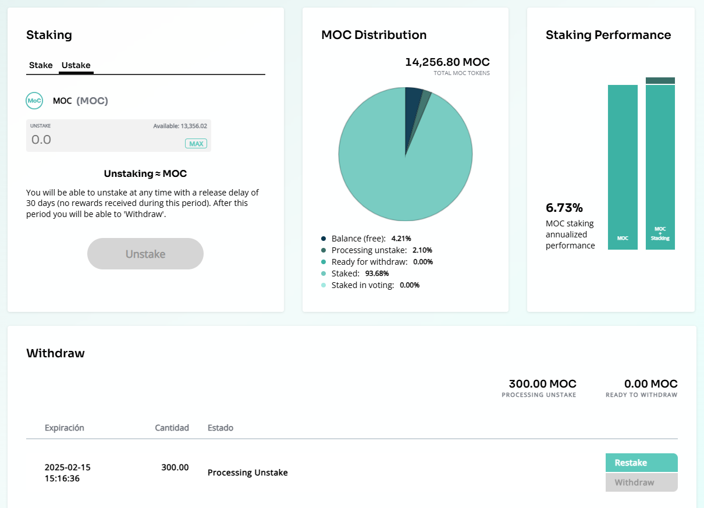Switch to the Stake tab
The height and width of the screenshot is (508, 704).
(x=41, y=65)
